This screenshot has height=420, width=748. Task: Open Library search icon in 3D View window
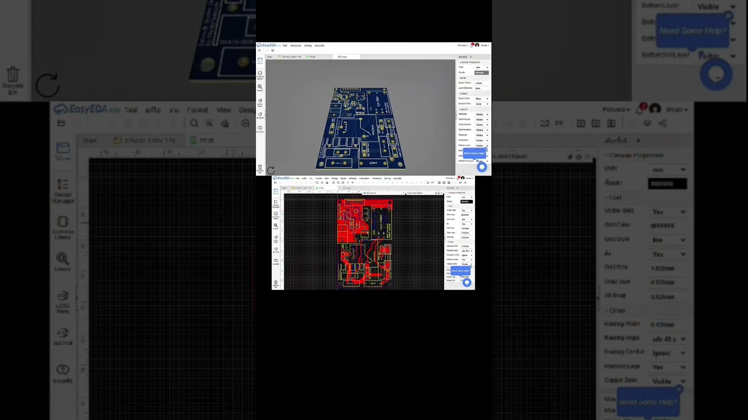pyautogui.click(x=260, y=88)
